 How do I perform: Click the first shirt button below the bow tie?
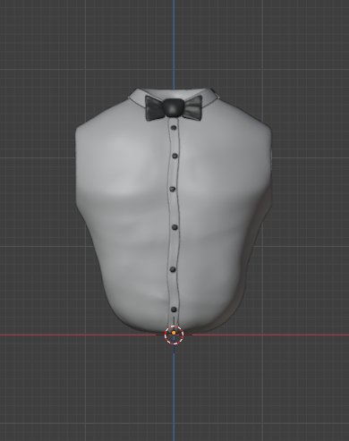pyautogui.click(x=174, y=128)
